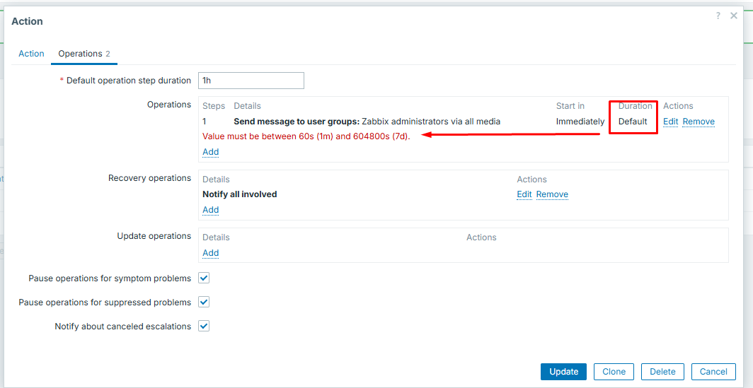The height and width of the screenshot is (388, 753).
Task: Remove the Notify all involved recovery operation
Action: [552, 194]
